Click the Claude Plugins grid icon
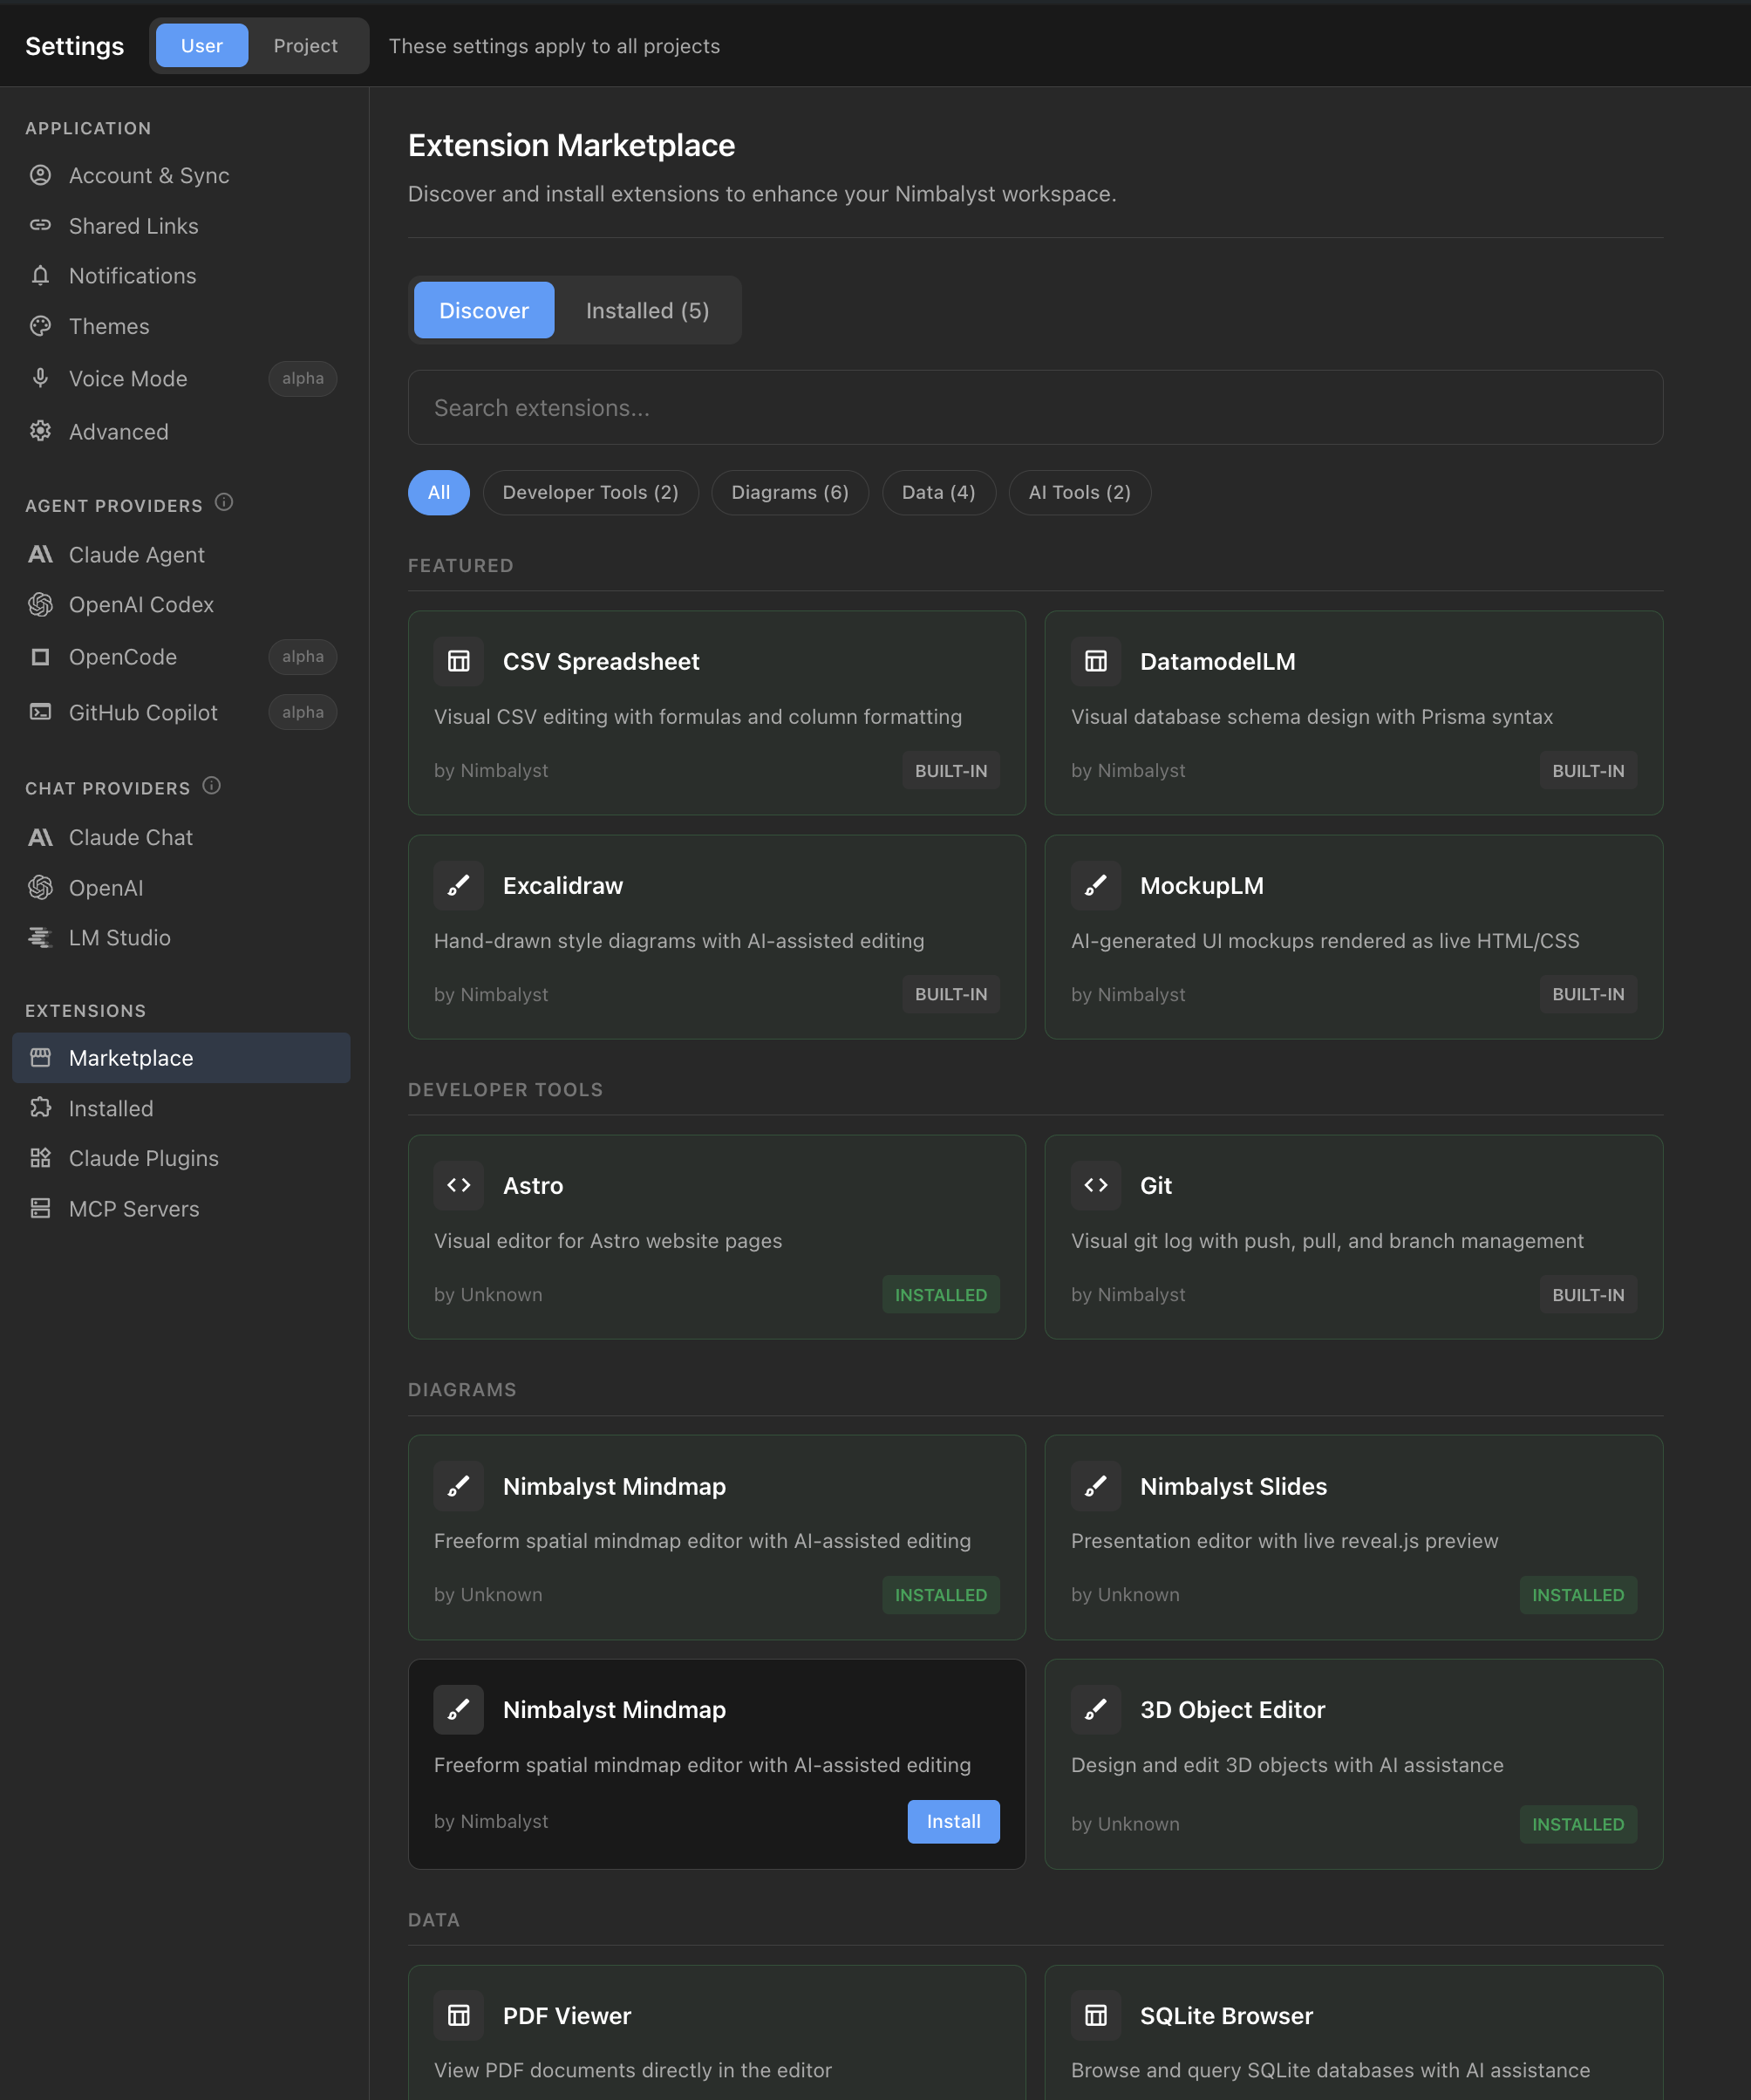This screenshot has height=2100, width=1751. (40, 1158)
